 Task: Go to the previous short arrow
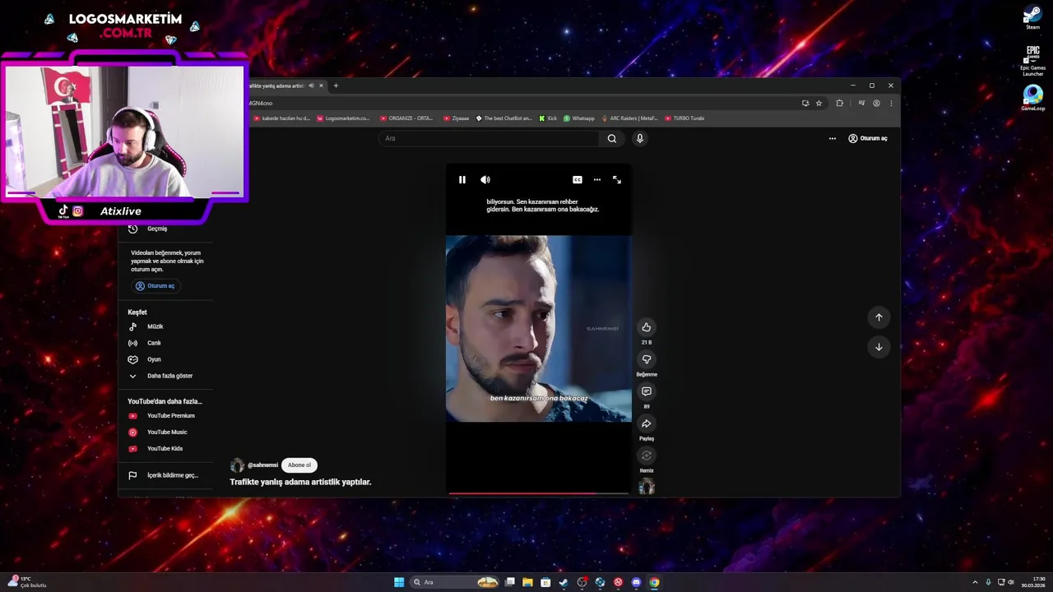pyautogui.click(x=879, y=317)
